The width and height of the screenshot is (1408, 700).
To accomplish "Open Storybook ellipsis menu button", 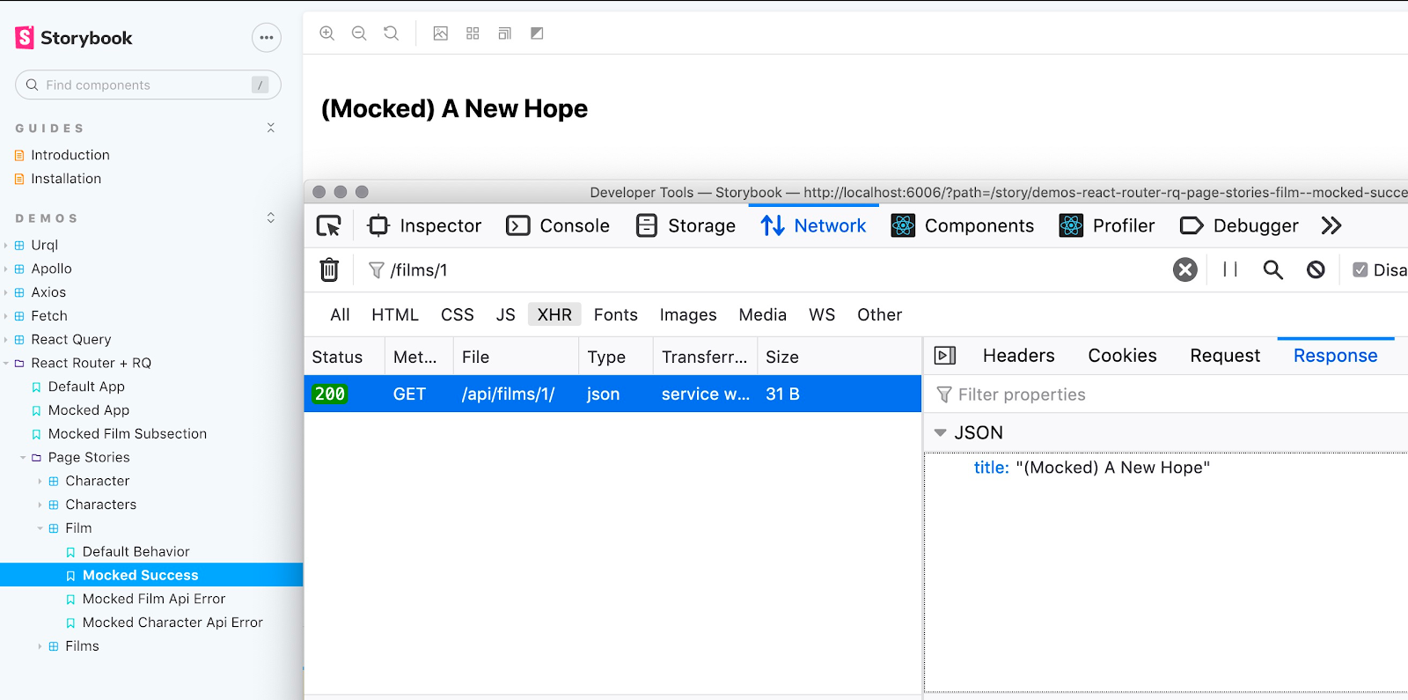I will point(267,38).
